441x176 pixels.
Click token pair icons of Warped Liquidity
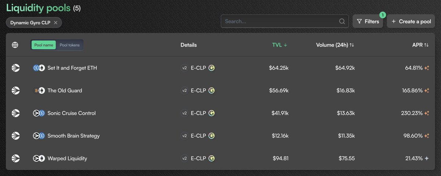pyautogui.click(x=39, y=158)
